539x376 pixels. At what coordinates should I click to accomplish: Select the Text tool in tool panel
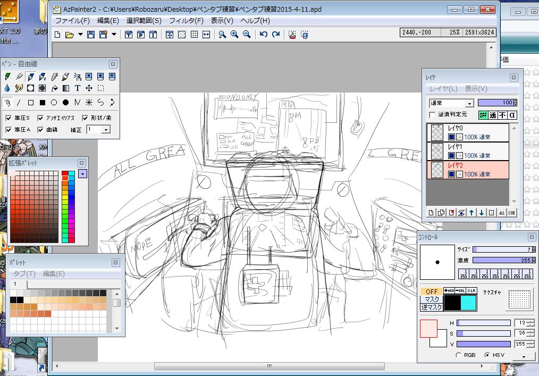[78, 88]
